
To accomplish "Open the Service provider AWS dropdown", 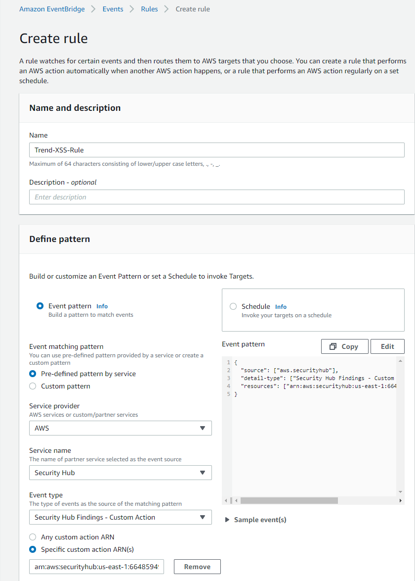I will coord(121,429).
